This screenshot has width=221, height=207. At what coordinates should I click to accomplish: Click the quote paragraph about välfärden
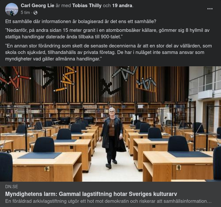pos(108,52)
